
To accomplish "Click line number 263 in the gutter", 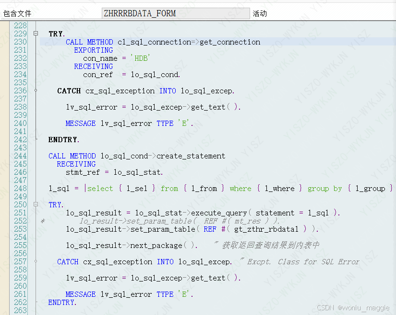I will click(20, 311).
